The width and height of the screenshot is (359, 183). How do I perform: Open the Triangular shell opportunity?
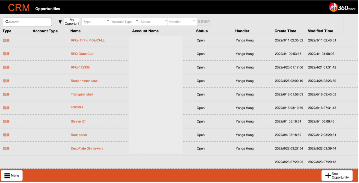pos(82,94)
